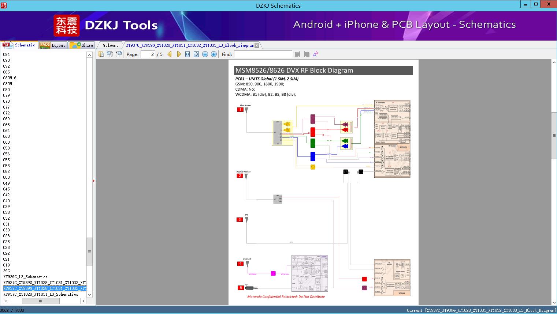Click file list horizontal scrollbar thumb
The width and height of the screenshot is (557, 314).
41,301
